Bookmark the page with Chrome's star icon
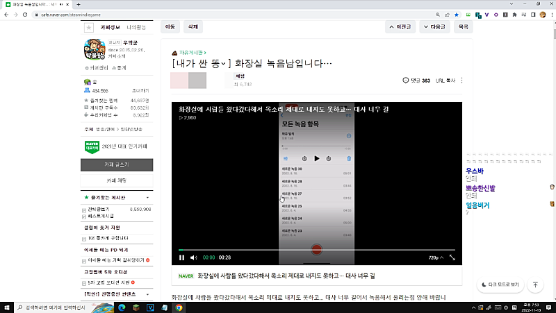This screenshot has width=556, height=313. point(456,15)
